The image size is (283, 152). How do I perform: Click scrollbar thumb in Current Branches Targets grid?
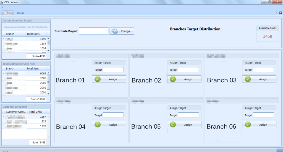point(48,43)
